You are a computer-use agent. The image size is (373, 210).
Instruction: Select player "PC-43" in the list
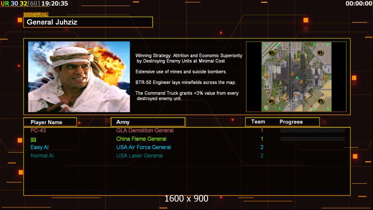coord(38,130)
